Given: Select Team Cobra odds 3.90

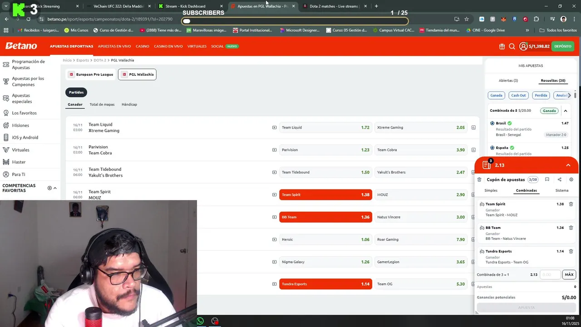Looking at the screenshot, I should (x=421, y=150).
